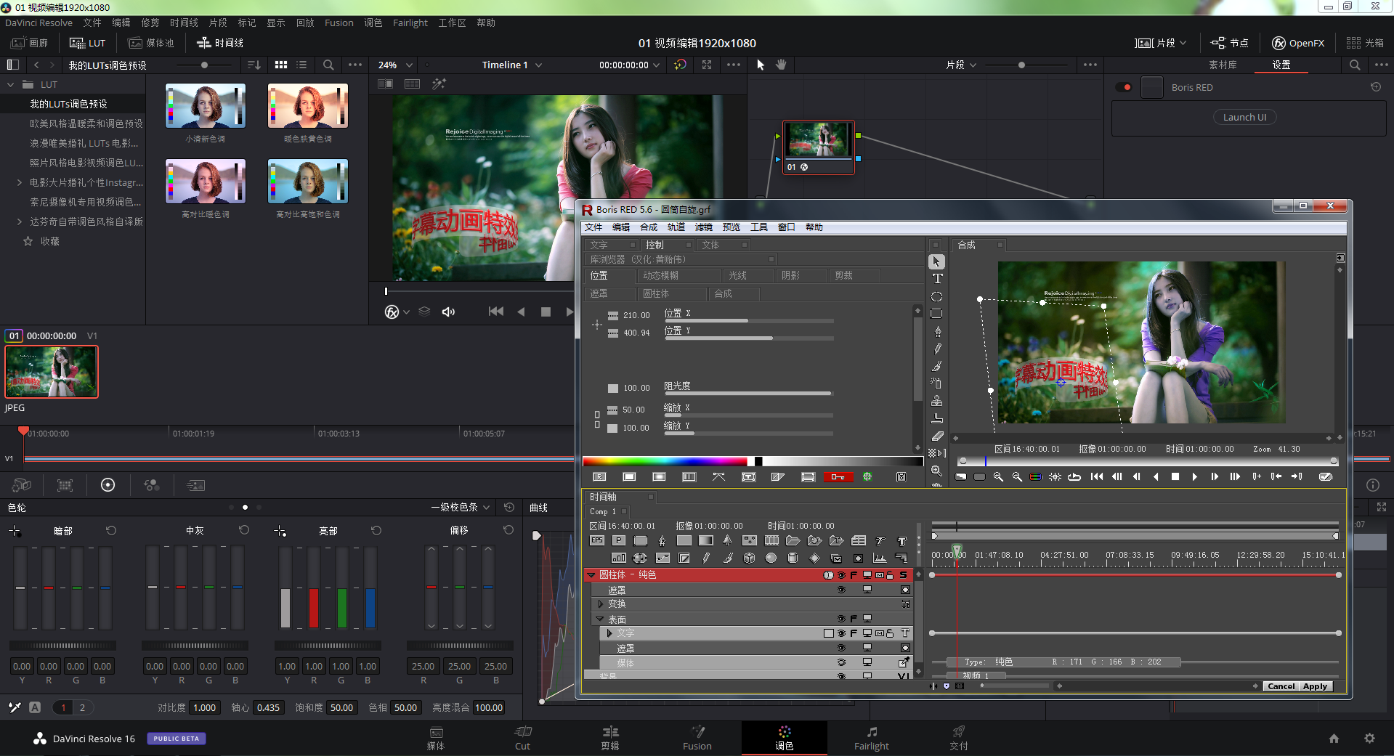The width and height of the screenshot is (1394, 756).
Task: Toggle visibility eye of 圆柱体 - 纯色 track
Action: (841, 575)
